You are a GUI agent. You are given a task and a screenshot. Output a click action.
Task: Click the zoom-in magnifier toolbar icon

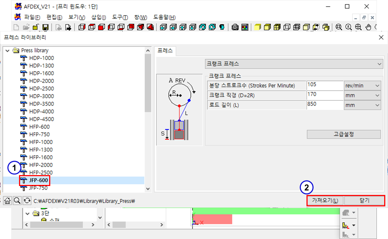[349, 27]
